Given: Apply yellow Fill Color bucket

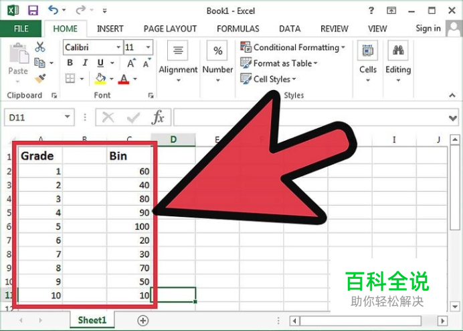Looking at the screenshot, I should 100,79.
